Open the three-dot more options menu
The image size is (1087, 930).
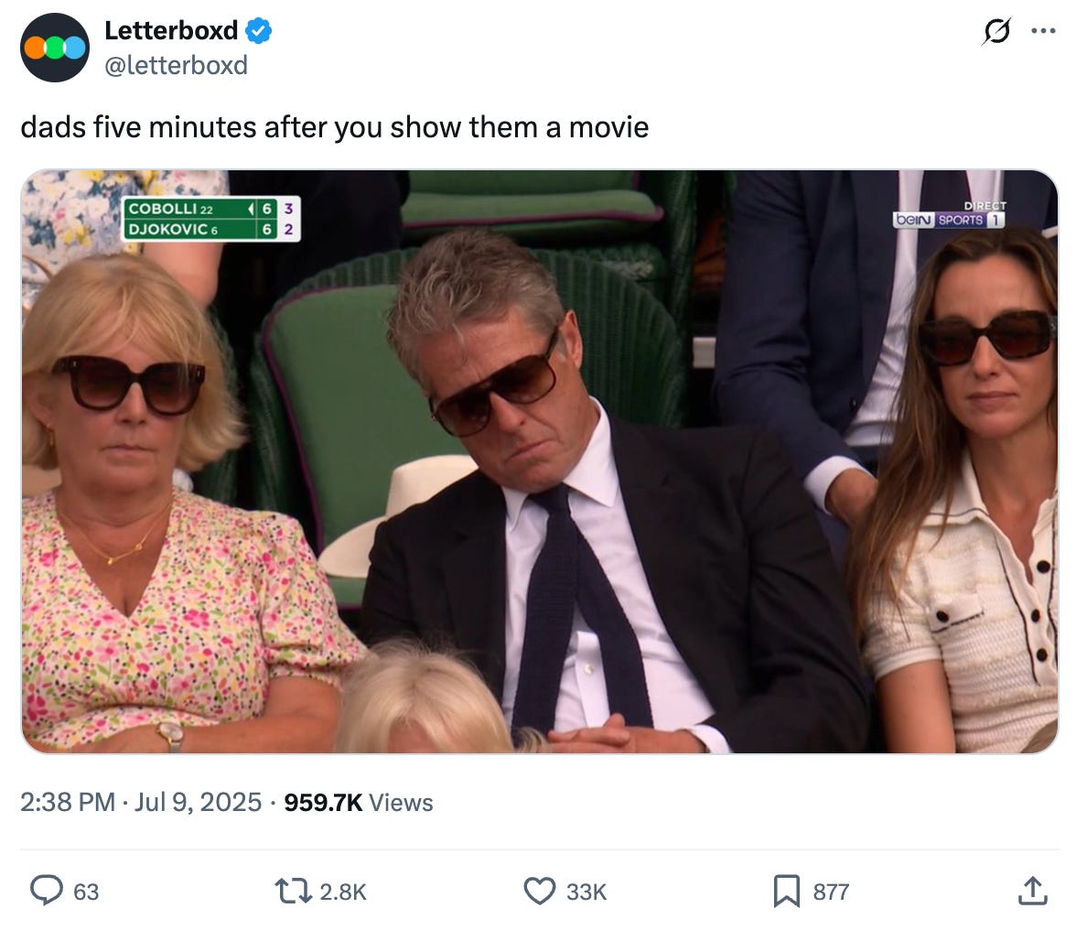1043,30
